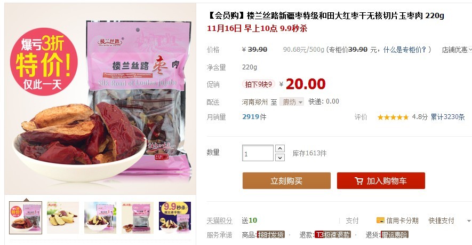
Task: Increase quantity with the up arrow
Action: tap(280, 148)
